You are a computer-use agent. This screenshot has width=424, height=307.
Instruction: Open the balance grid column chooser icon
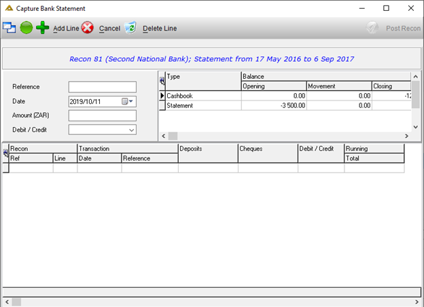(x=162, y=81)
